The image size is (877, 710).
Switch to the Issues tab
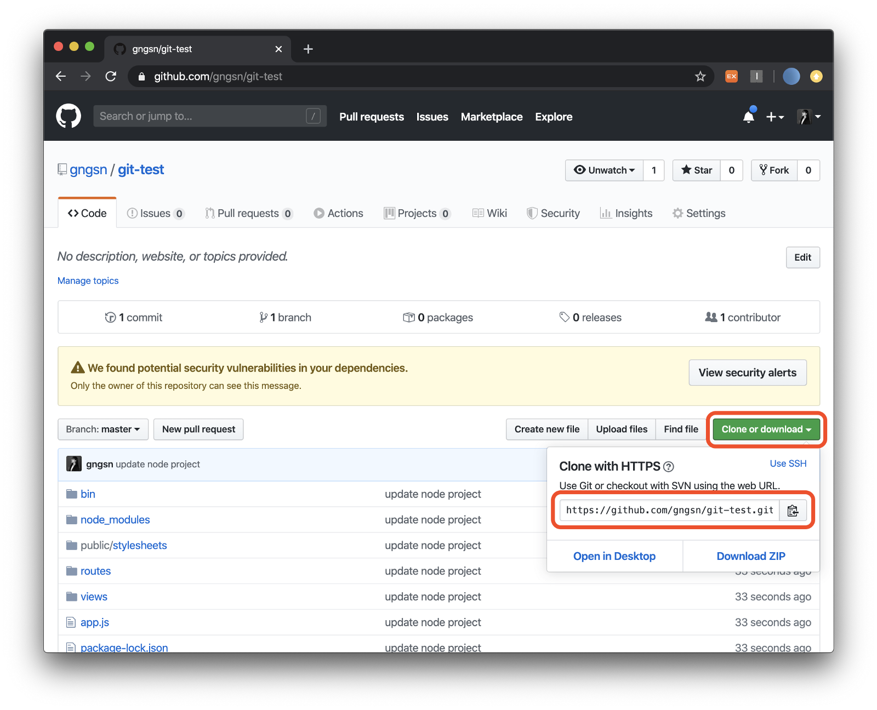(156, 213)
